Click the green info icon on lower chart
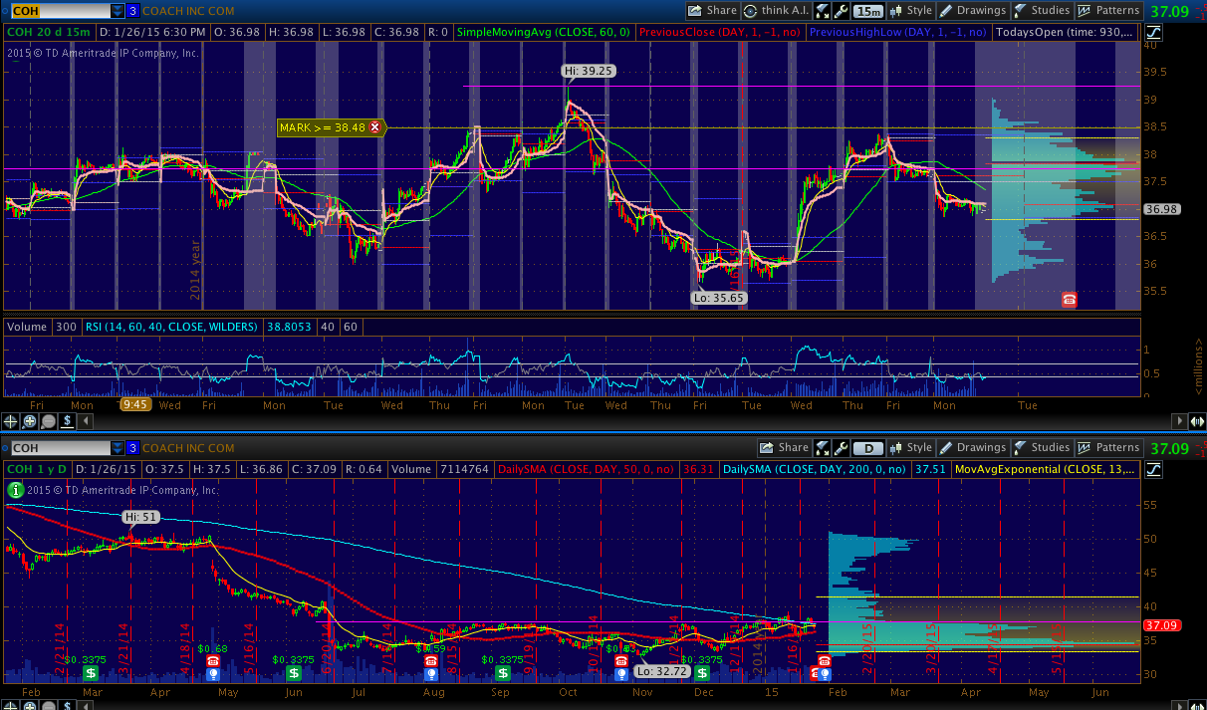The width and height of the screenshot is (1207, 710). click(15, 489)
